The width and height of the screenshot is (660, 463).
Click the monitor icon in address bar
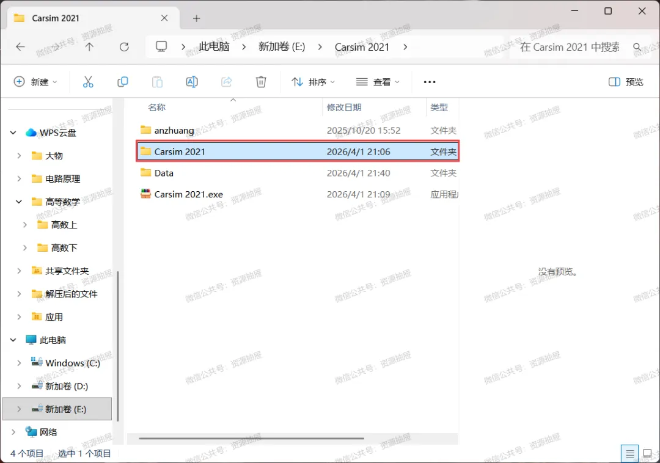[x=161, y=46]
